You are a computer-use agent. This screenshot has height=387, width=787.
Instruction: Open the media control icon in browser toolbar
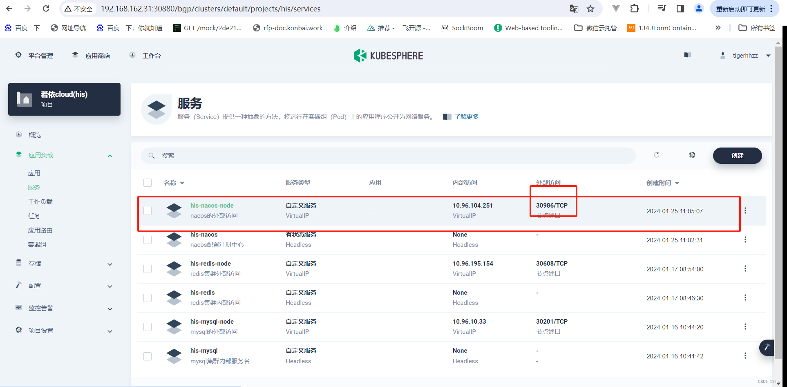tap(662, 9)
